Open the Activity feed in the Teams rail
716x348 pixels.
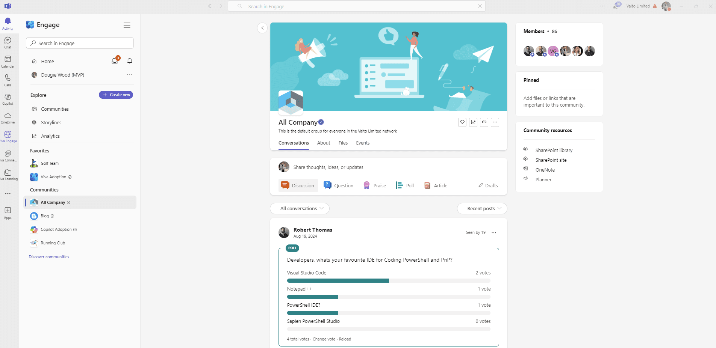pyautogui.click(x=8, y=24)
